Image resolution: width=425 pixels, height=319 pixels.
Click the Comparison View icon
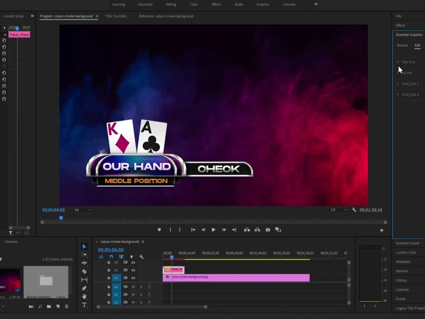point(278,230)
